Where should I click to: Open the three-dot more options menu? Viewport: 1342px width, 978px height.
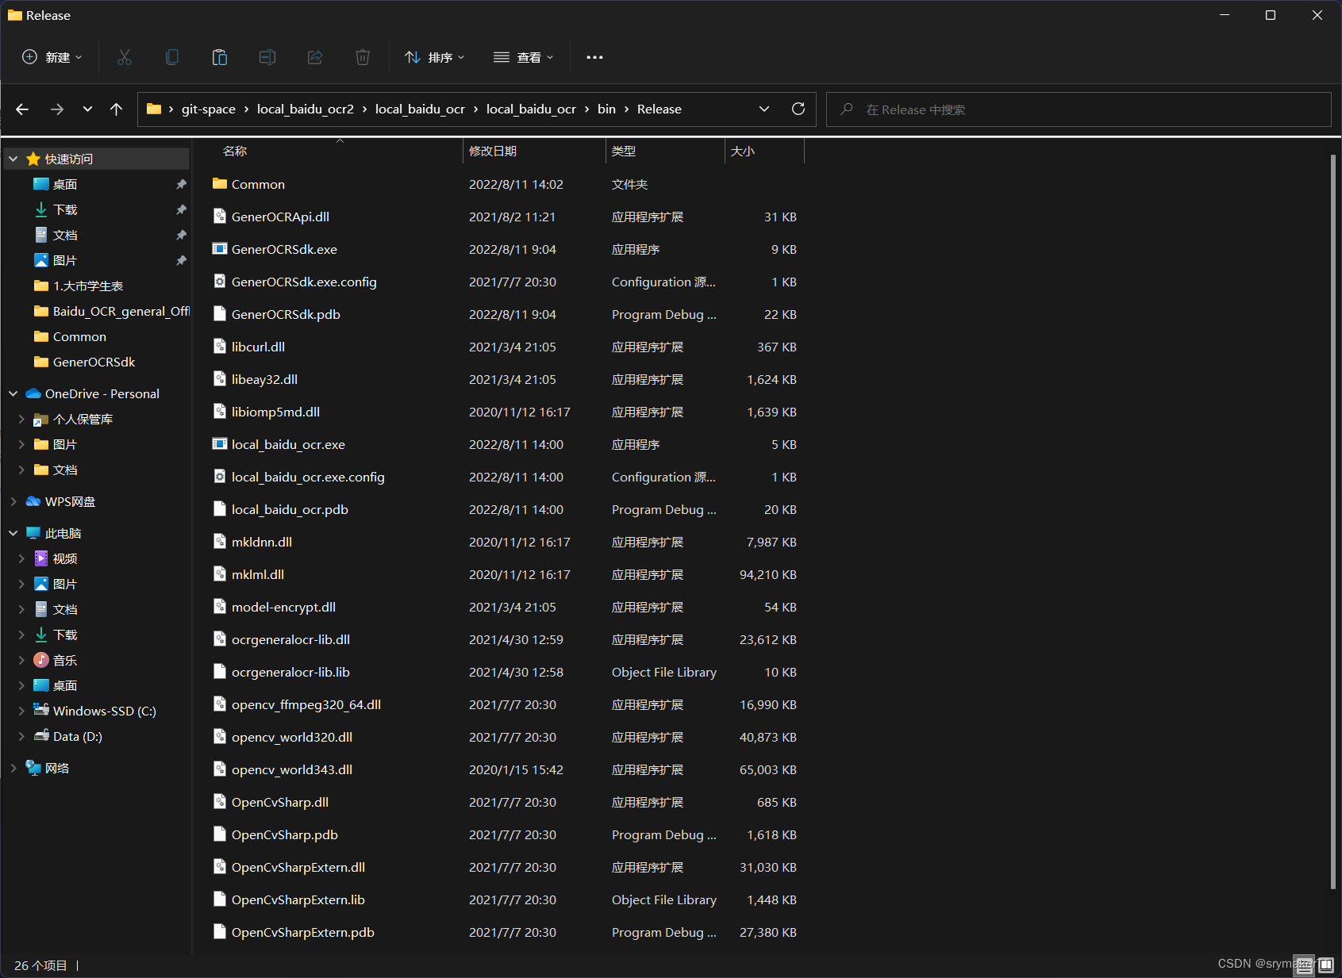[594, 57]
